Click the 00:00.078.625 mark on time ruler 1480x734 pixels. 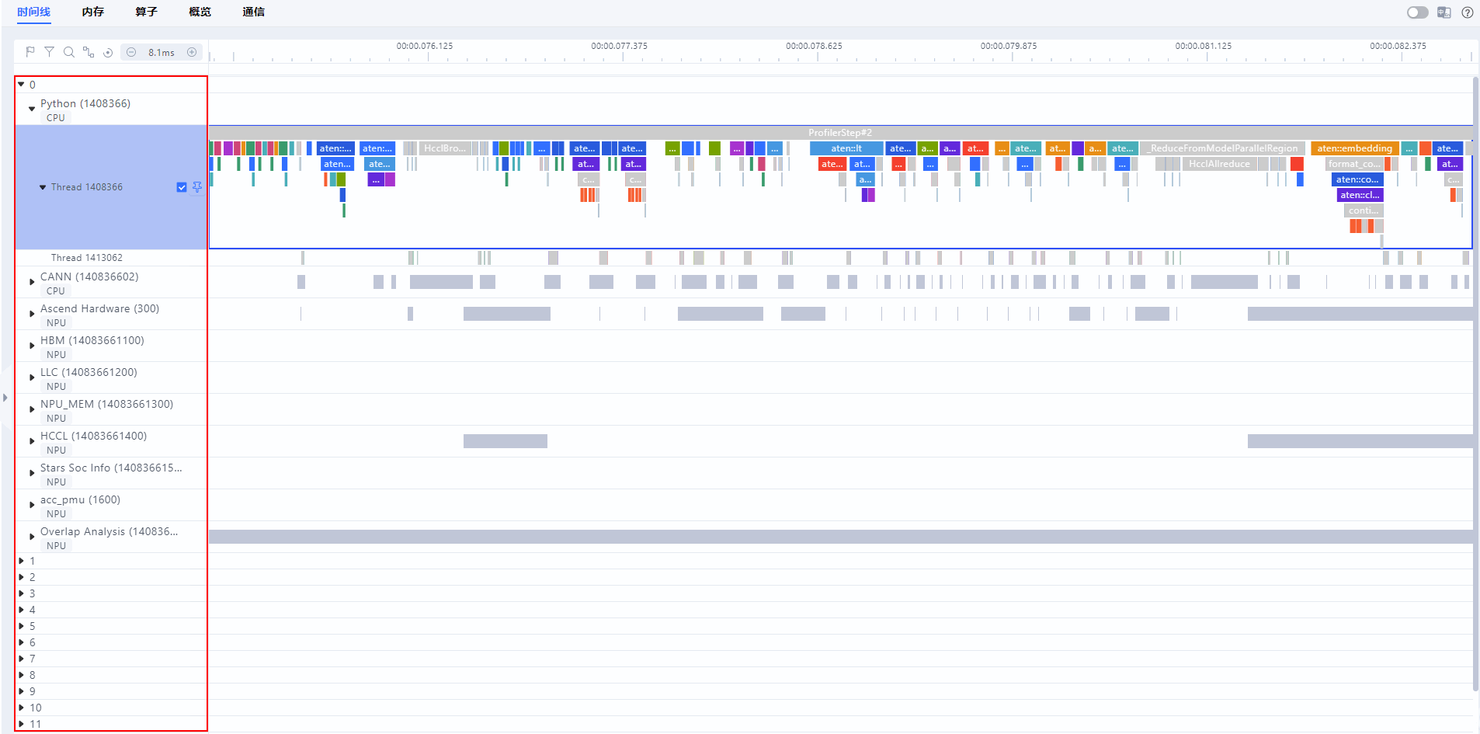[x=814, y=46]
